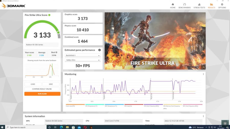The height and width of the screenshot is (129, 230).
Task: Click the Physics score value 10 410
Action: [x=83, y=30]
